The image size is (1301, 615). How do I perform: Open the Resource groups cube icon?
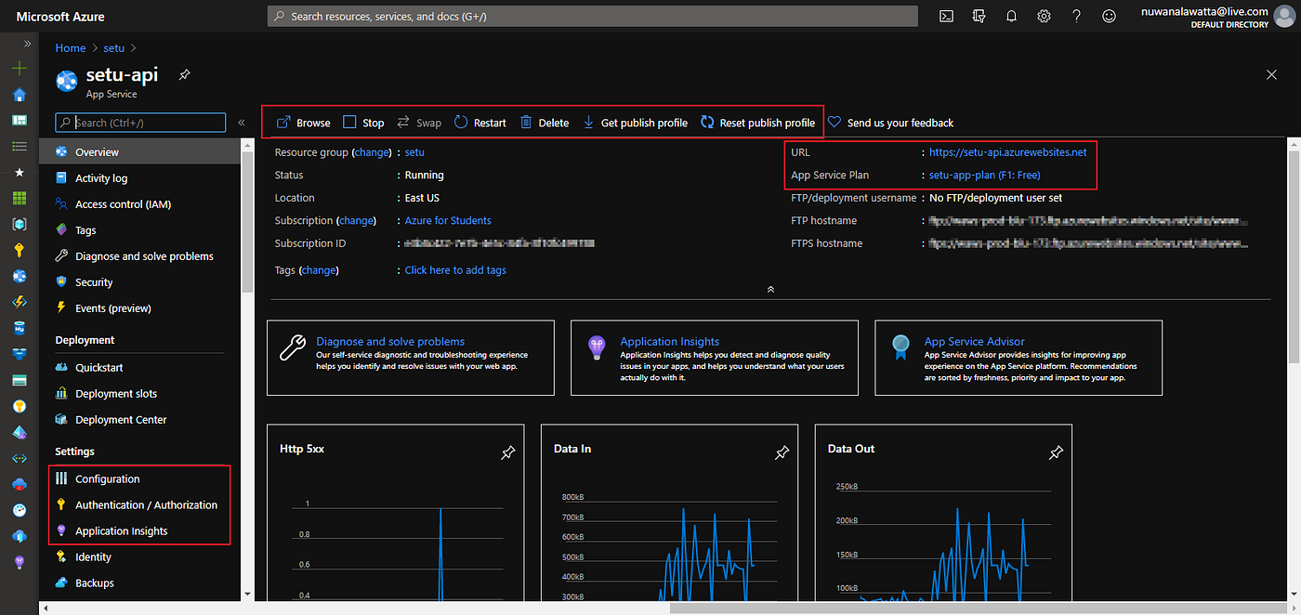[x=20, y=224]
